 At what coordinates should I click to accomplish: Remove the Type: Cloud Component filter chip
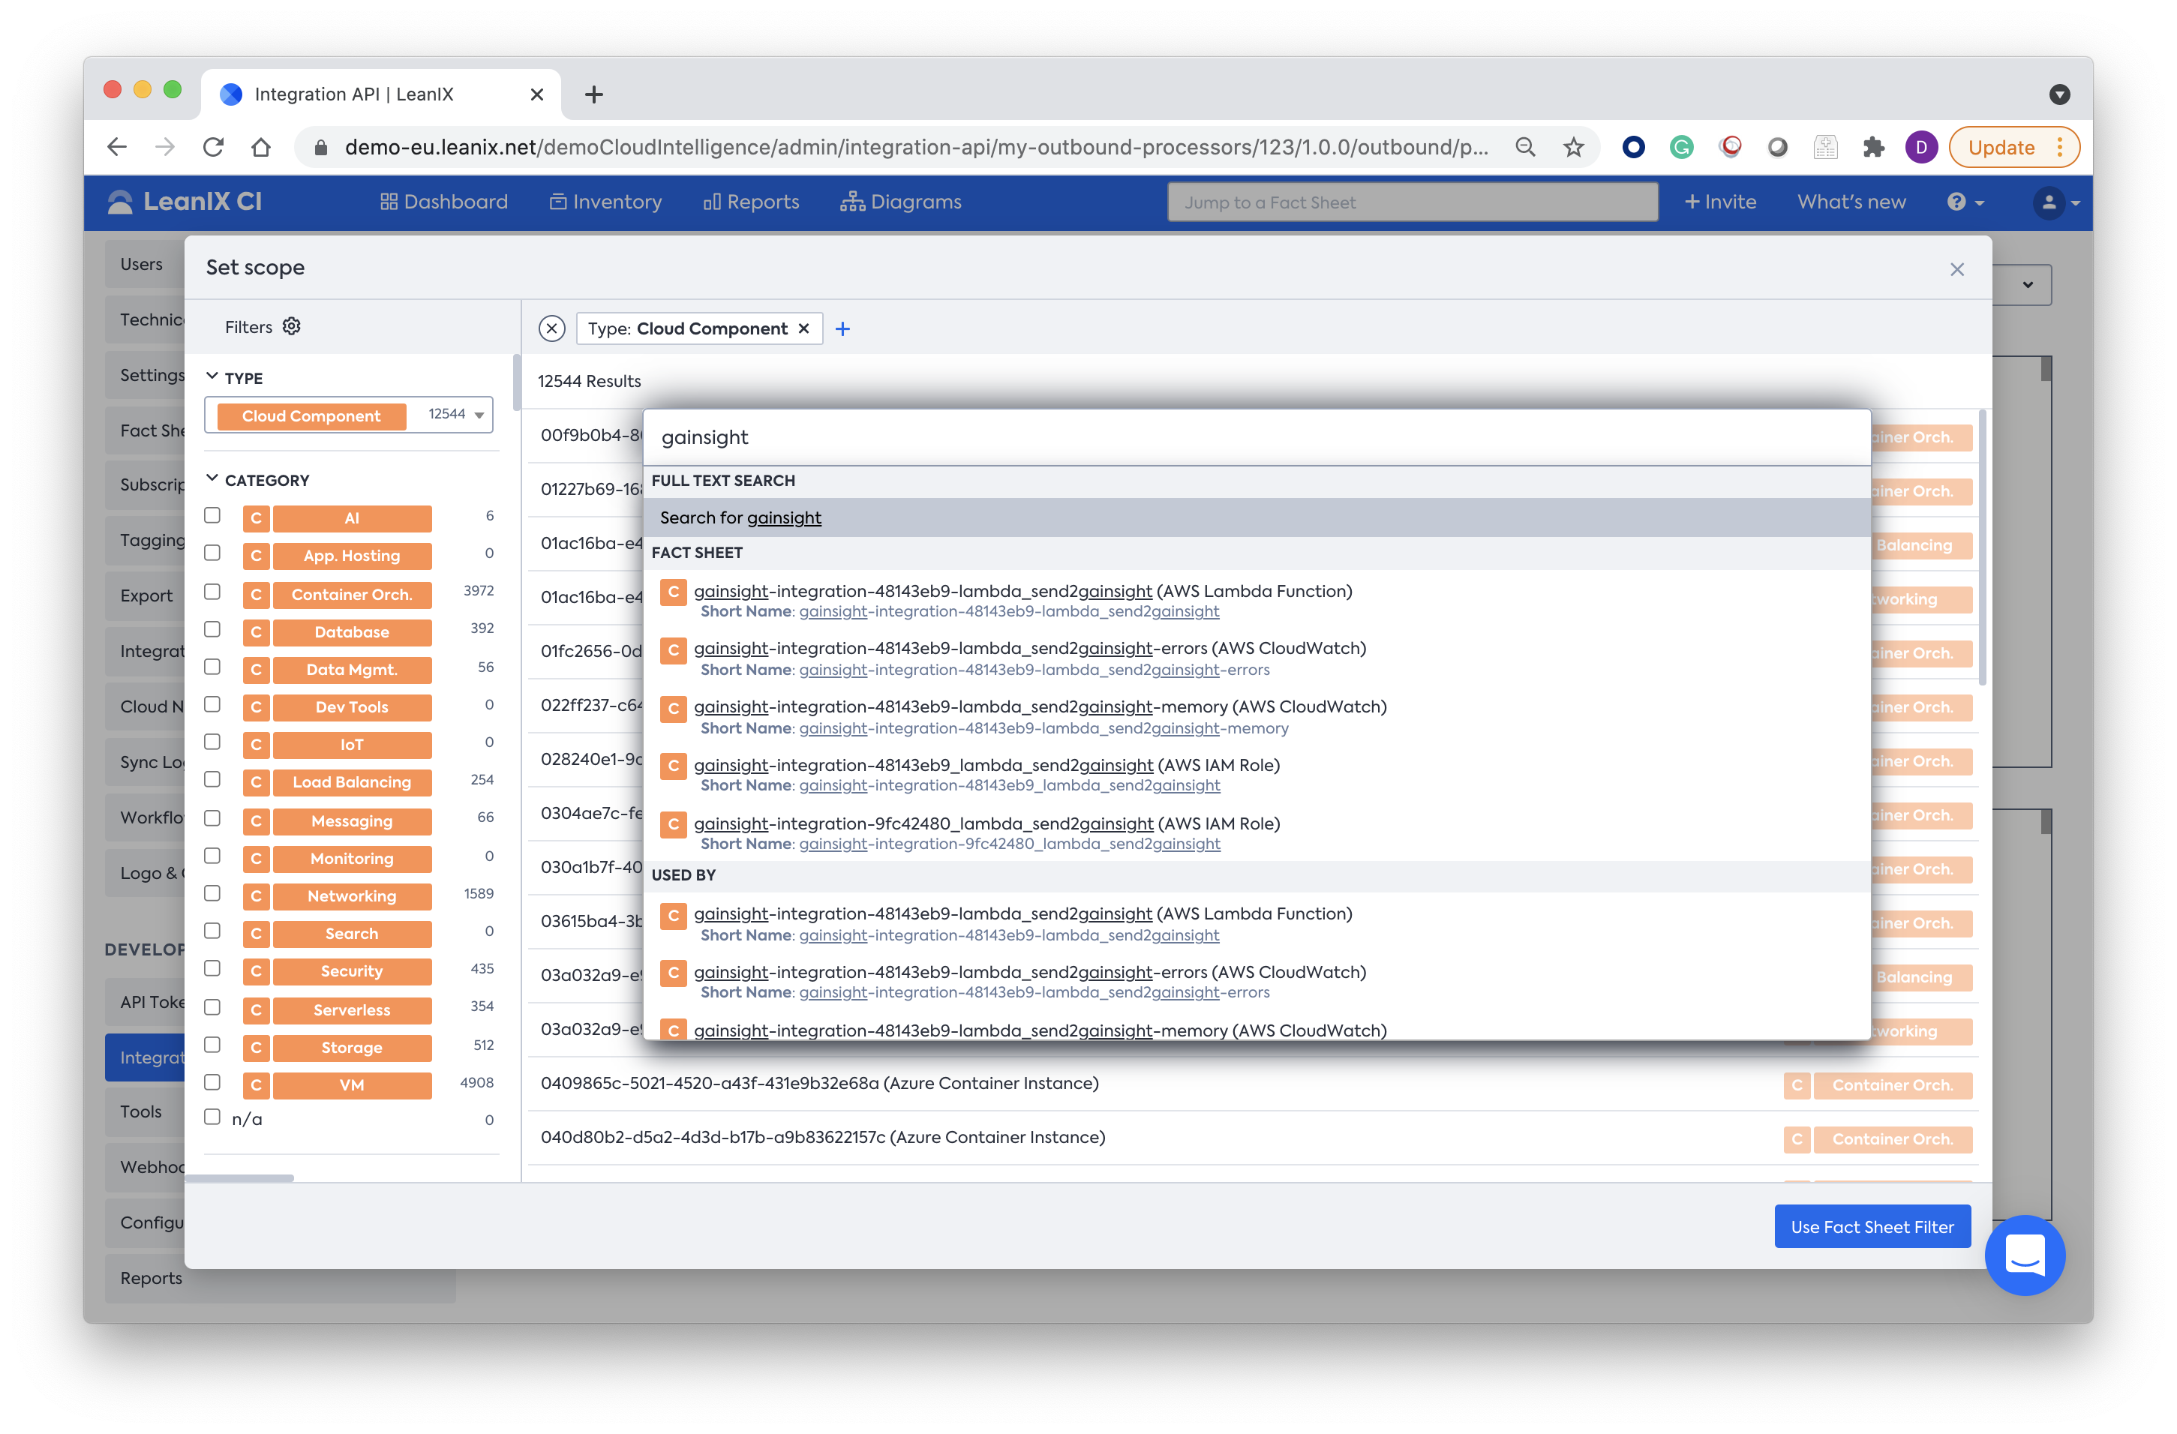tap(803, 328)
